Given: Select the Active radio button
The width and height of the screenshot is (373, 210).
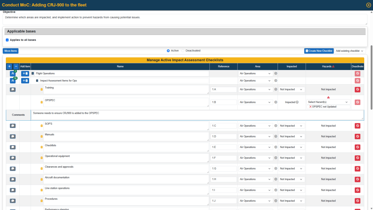Looking at the screenshot, I should (168, 51).
